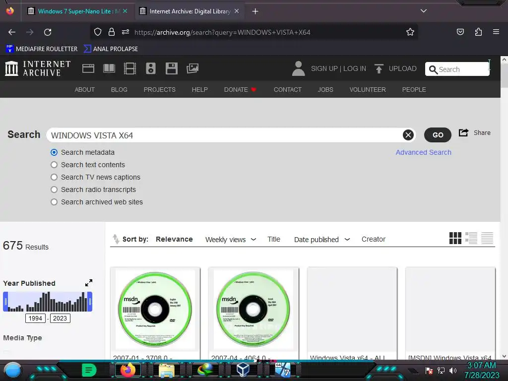
Task: Open the Advanced Search link
Action: [x=424, y=152]
